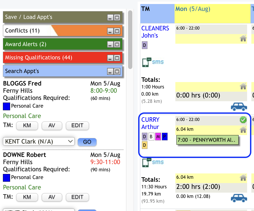Image resolution: width=254 pixels, height=211 pixels.
Task: Click the white B badge under CURRY Arthur
Action: (x=151, y=137)
